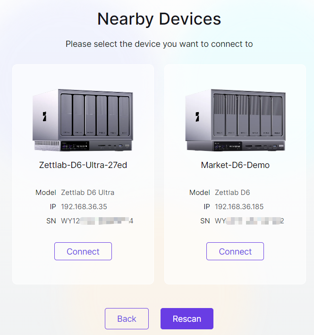Screen dimensions: 314x335
Task: Click the Zettlab logo on the left device
Action: point(44,117)
